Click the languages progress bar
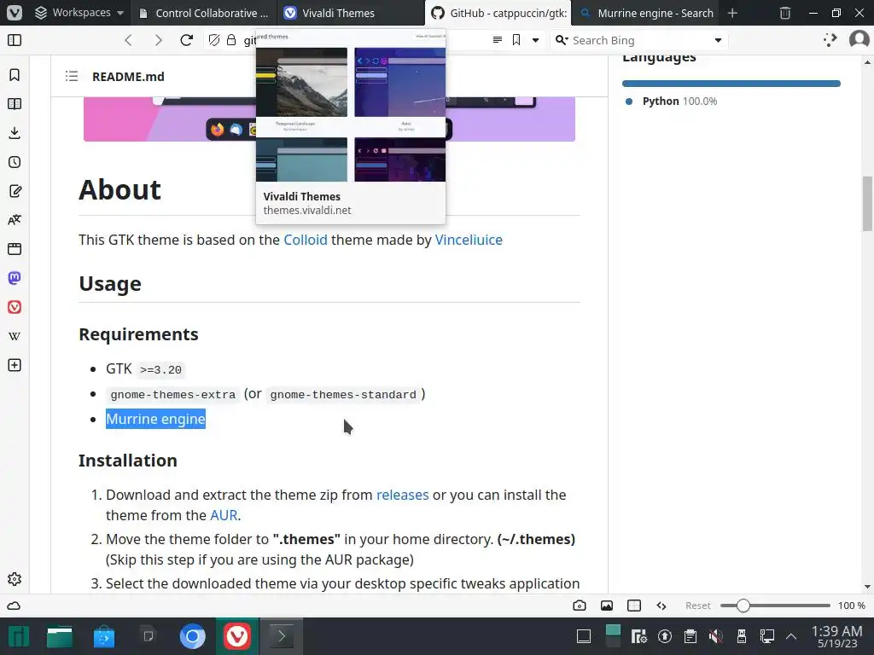The width and height of the screenshot is (874, 655). (731, 84)
